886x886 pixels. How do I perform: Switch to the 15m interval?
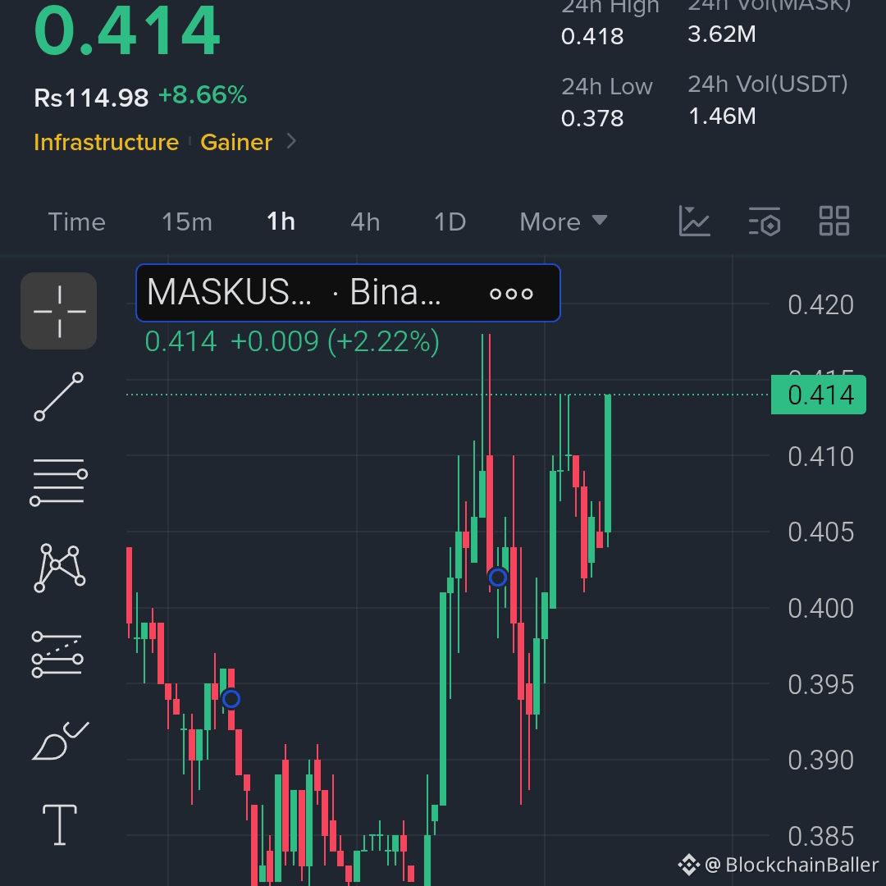pyautogui.click(x=187, y=222)
